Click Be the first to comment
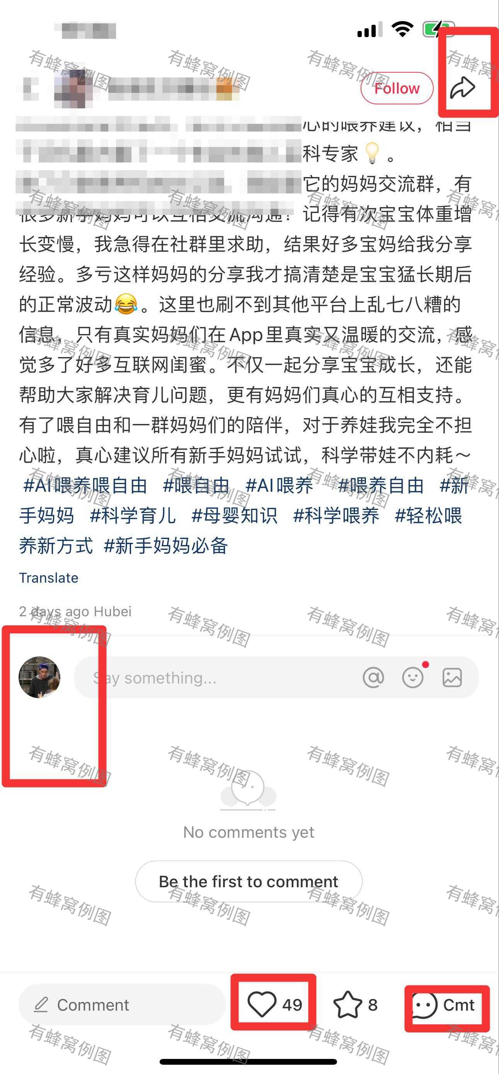The width and height of the screenshot is (499, 1074). click(x=249, y=881)
